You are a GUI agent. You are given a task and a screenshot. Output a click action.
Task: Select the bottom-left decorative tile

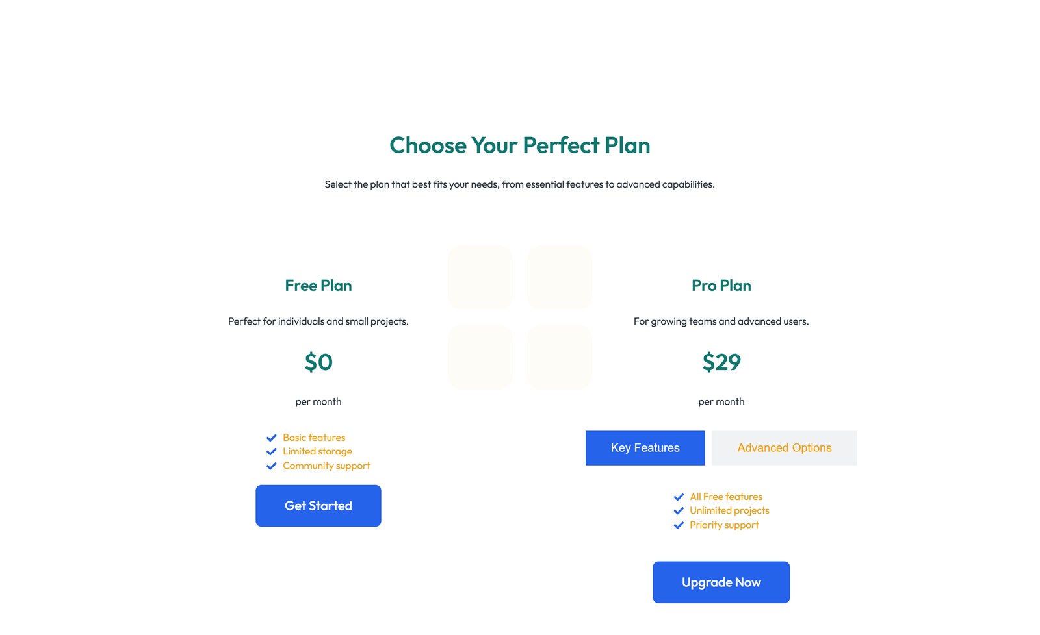pyautogui.click(x=480, y=356)
